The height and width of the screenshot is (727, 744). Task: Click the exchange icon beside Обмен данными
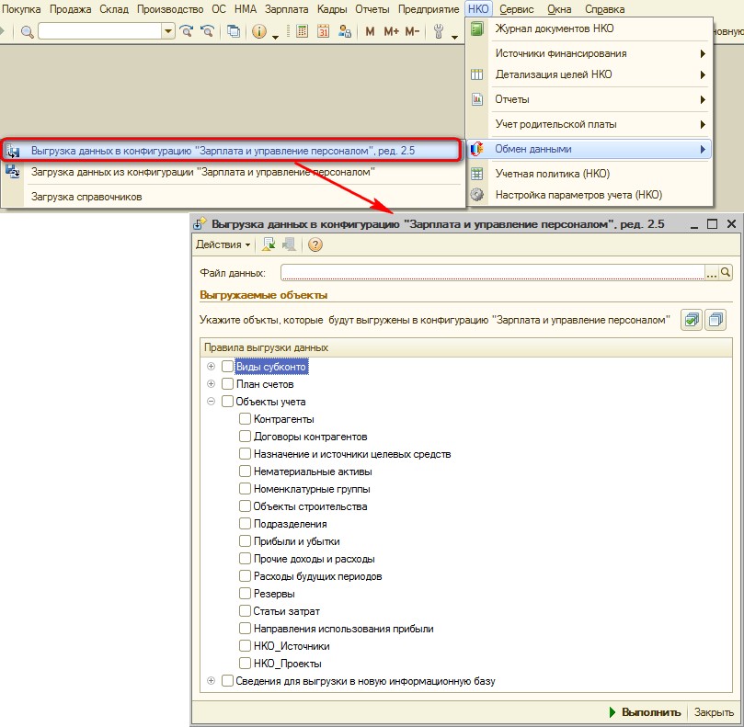477,149
